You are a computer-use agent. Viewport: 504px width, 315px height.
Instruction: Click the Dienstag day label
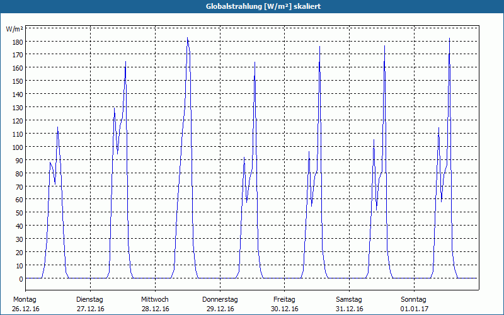[89, 300]
